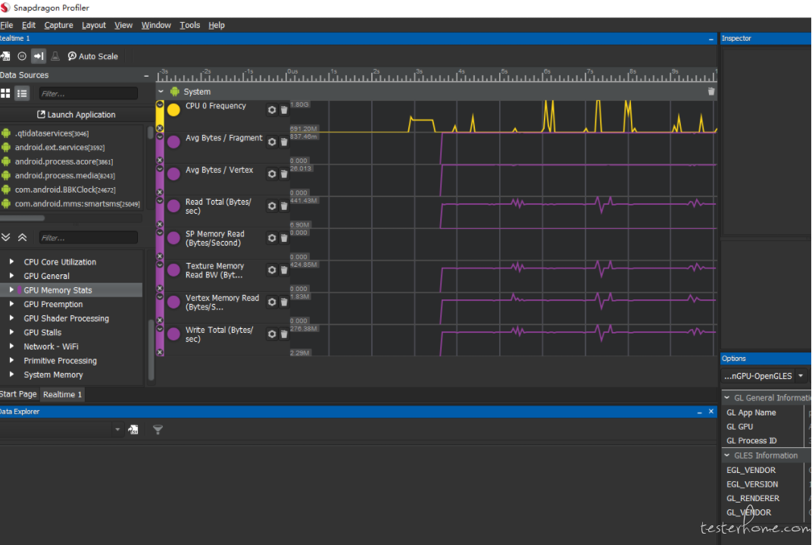Open the Layout menu
The height and width of the screenshot is (545, 812).
tap(94, 25)
